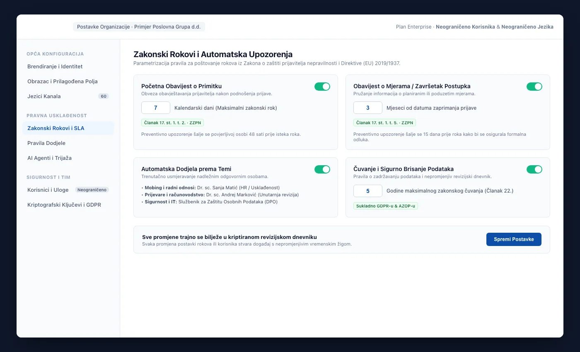Image resolution: width=580 pixels, height=352 pixels.
Task: Click the Spremi Postavke button
Action: click(514, 239)
